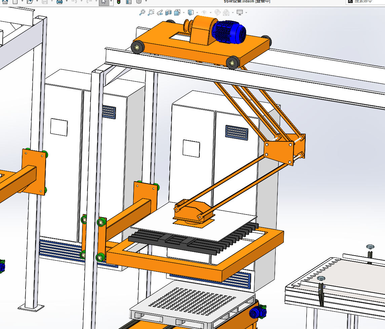Click Zoom to Area magnifier icon
The height and width of the screenshot is (329, 385).
click(151, 12)
